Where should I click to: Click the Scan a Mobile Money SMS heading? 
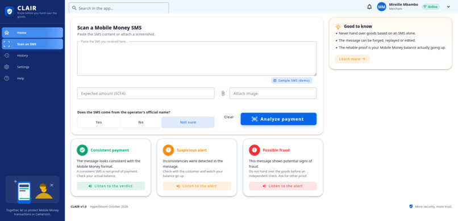point(109,28)
